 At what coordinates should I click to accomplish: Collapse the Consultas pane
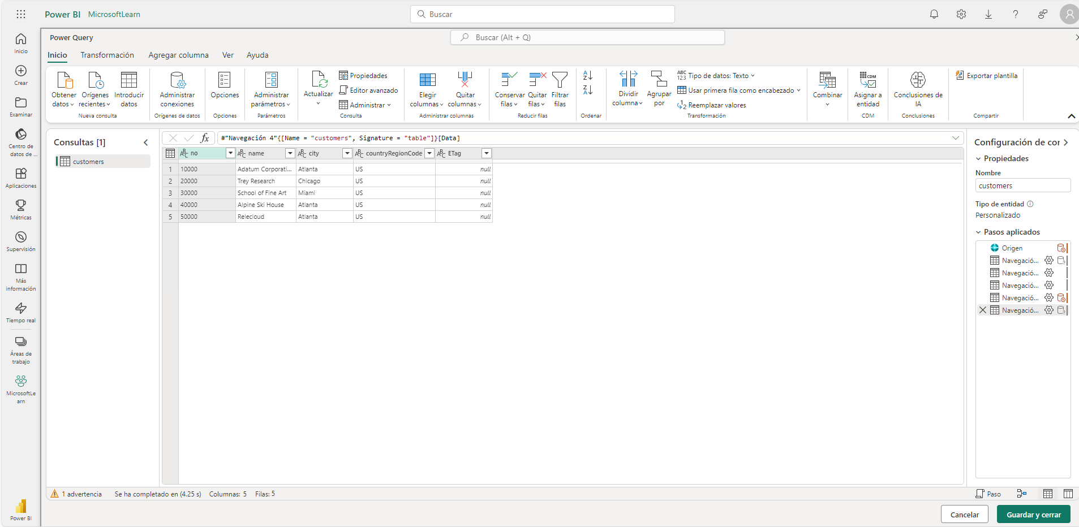145,142
